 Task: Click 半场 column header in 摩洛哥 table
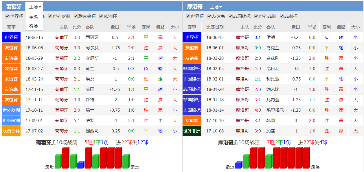[x=312, y=27]
